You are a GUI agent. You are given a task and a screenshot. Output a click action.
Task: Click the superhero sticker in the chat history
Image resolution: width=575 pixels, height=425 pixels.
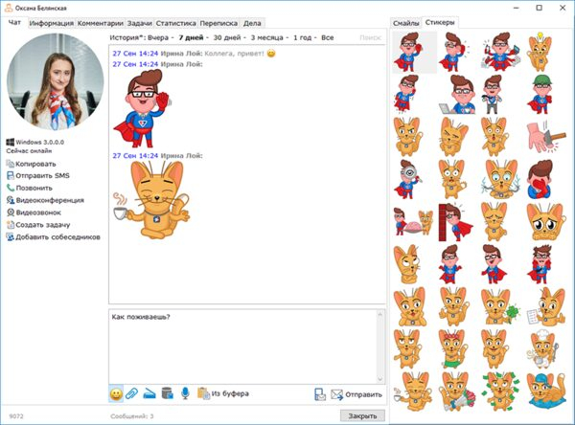click(x=142, y=108)
